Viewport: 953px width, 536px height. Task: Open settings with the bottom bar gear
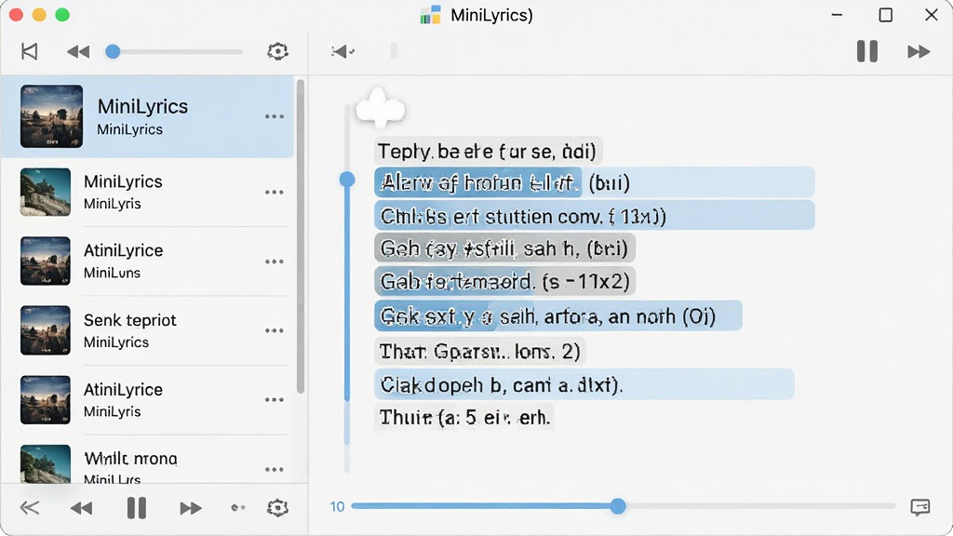pos(277,507)
